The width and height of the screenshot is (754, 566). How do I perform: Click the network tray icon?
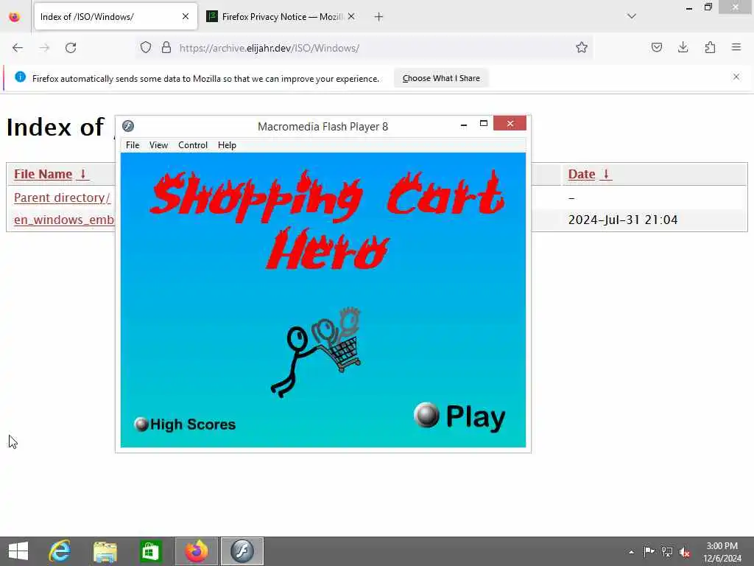point(667,551)
